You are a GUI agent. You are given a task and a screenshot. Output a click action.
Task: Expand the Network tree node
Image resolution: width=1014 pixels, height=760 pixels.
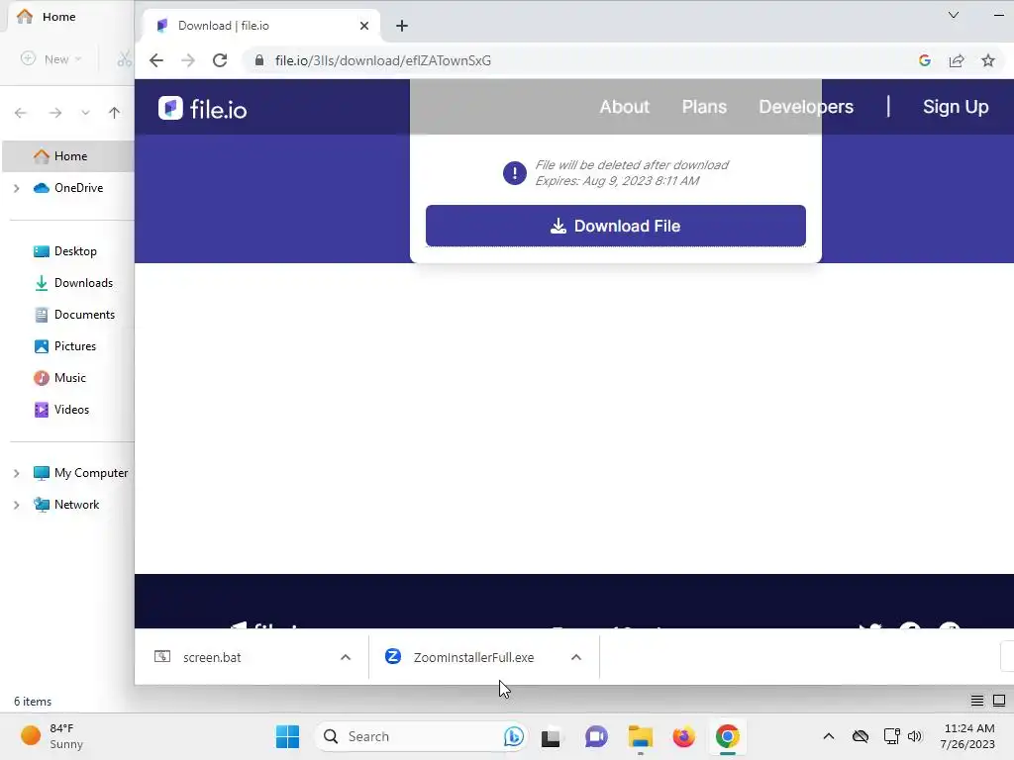17,505
